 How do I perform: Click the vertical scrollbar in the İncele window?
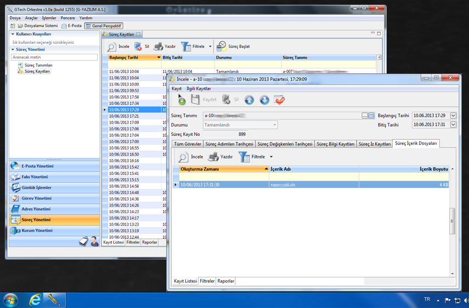tap(453, 221)
